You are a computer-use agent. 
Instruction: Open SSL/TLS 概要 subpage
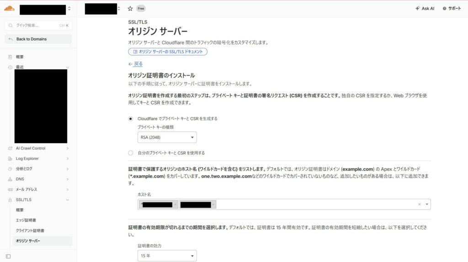click(x=20, y=210)
